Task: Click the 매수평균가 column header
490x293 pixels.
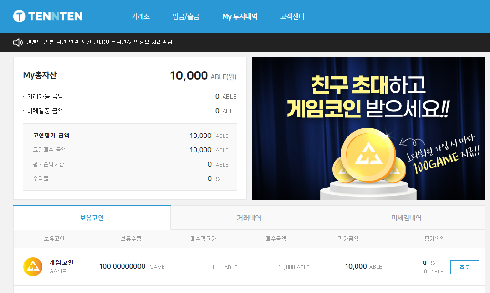Action: [x=203, y=239]
